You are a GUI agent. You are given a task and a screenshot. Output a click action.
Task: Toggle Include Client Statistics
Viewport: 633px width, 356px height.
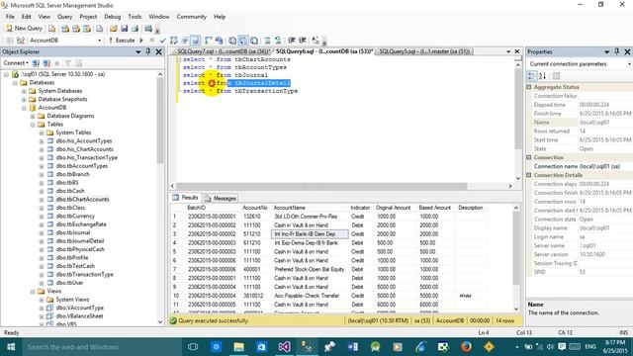click(220, 41)
